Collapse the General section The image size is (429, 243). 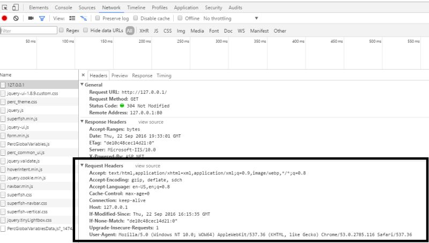(82, 85)
